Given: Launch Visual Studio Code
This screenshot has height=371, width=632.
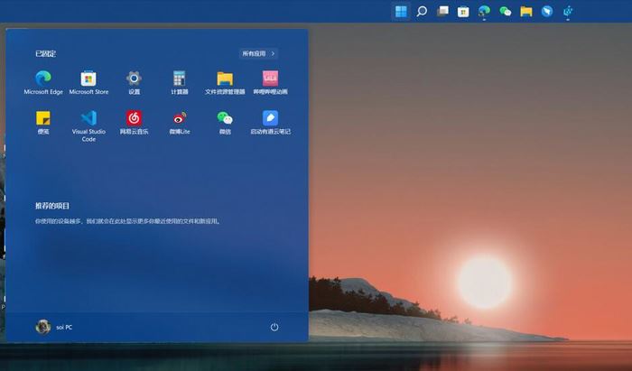Looking at the screenshot, I should coord(88,119).
